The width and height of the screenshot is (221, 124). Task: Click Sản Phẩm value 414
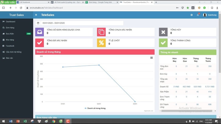pyautogui.click(x=210, y=92)
